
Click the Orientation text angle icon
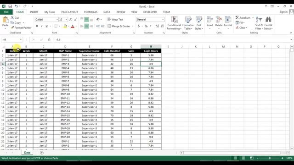point(98,19)
